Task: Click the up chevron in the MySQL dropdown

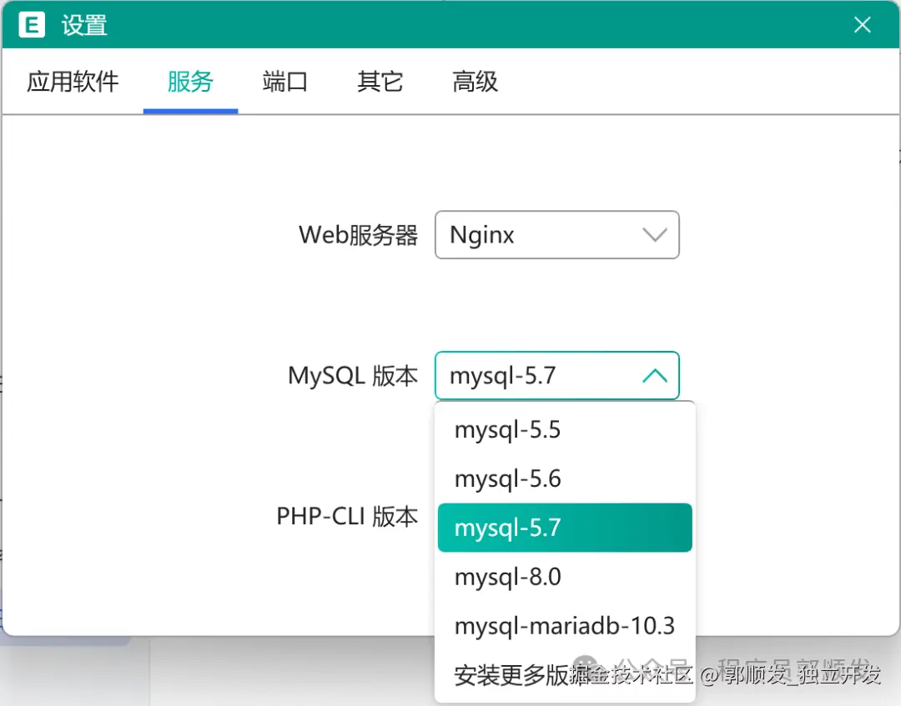Action: pyautogui.click(x=655, y=376)
